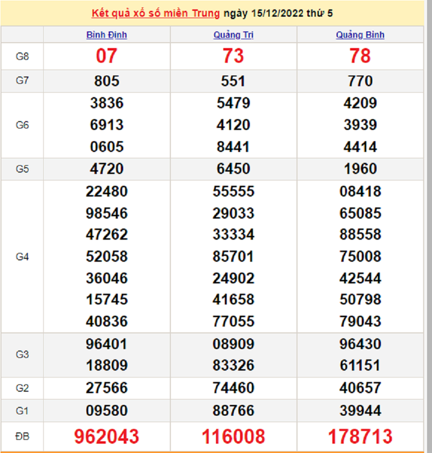
Task: Select the G4 prize row label
Action: click(x=22, y=256)
